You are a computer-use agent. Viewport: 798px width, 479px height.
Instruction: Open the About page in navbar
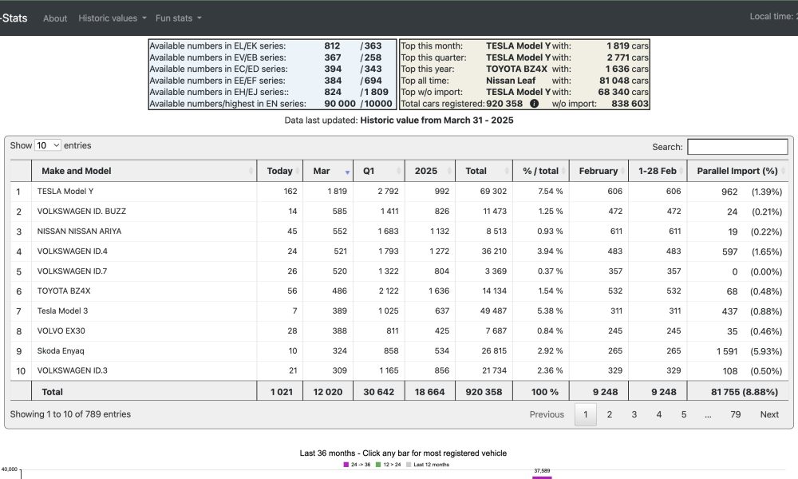[x=55, y=18]
